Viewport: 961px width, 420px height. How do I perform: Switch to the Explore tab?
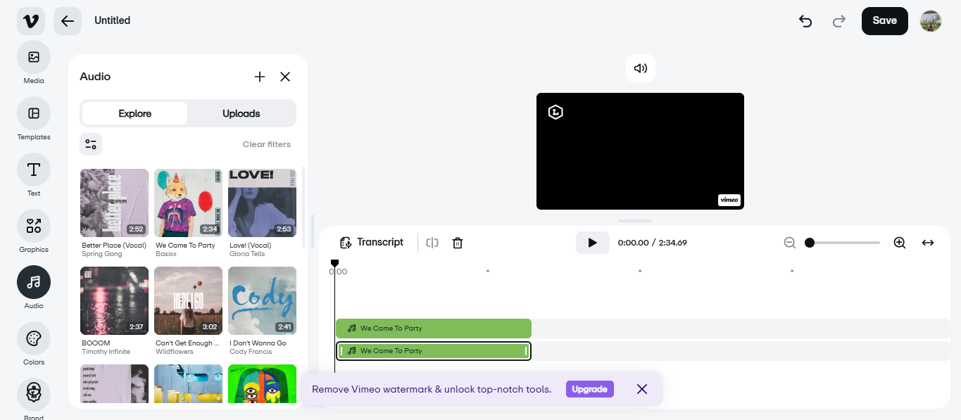[135, 113]
